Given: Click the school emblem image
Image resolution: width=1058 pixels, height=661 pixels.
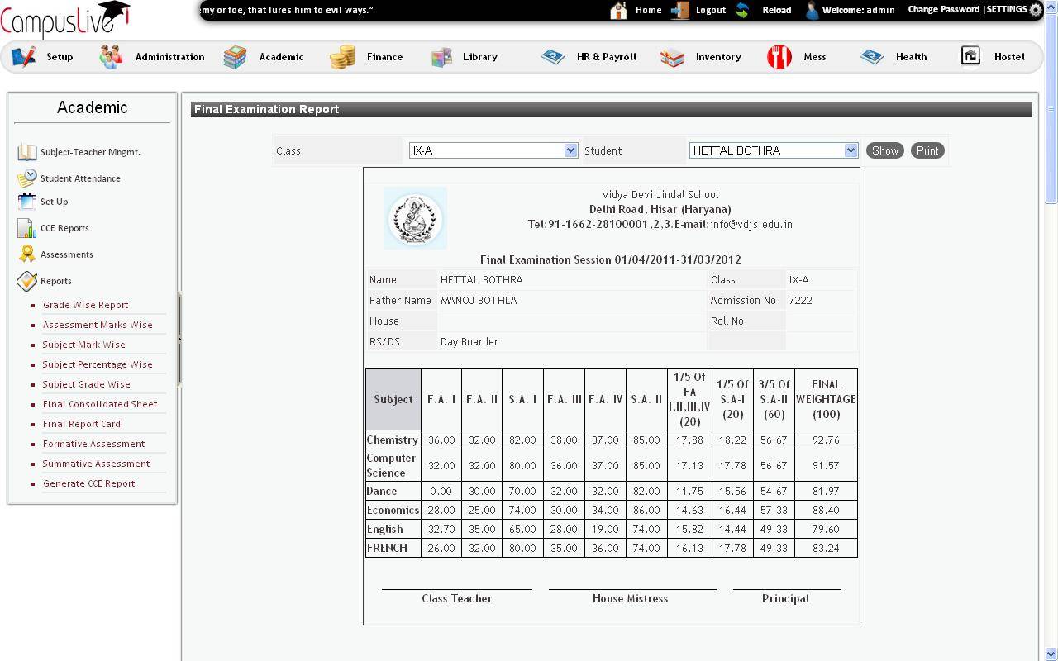Looking at the screenshot, I should click(x=415, y=218).
